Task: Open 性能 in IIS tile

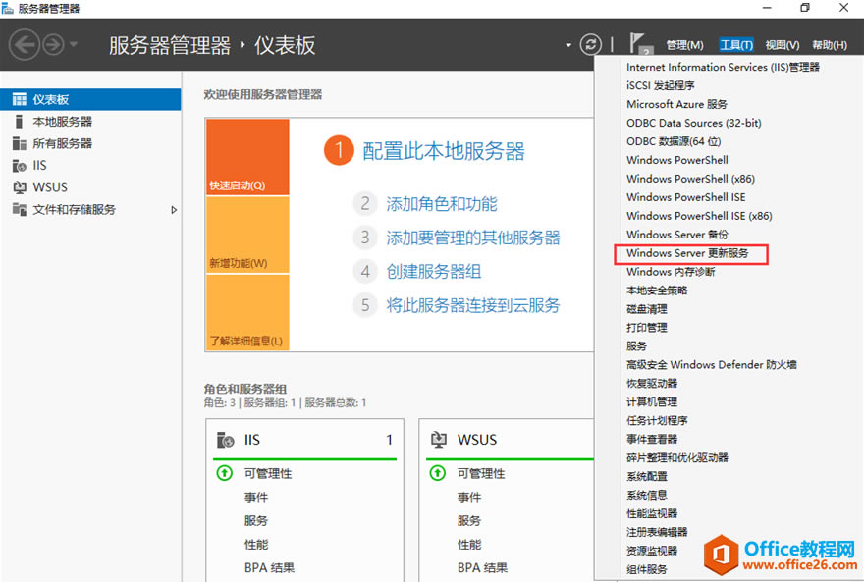Action: point(256,545)
